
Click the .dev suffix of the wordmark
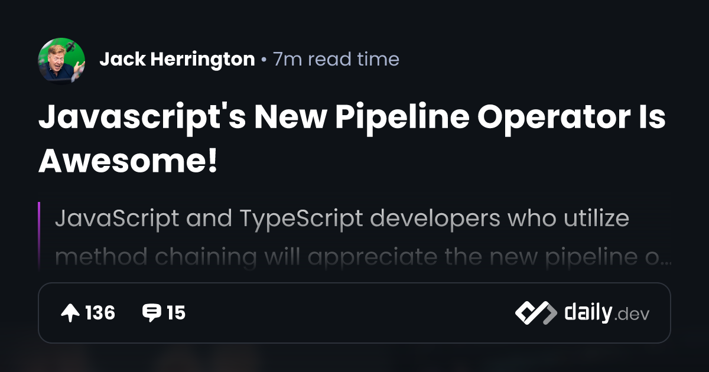tap(632, 315)
